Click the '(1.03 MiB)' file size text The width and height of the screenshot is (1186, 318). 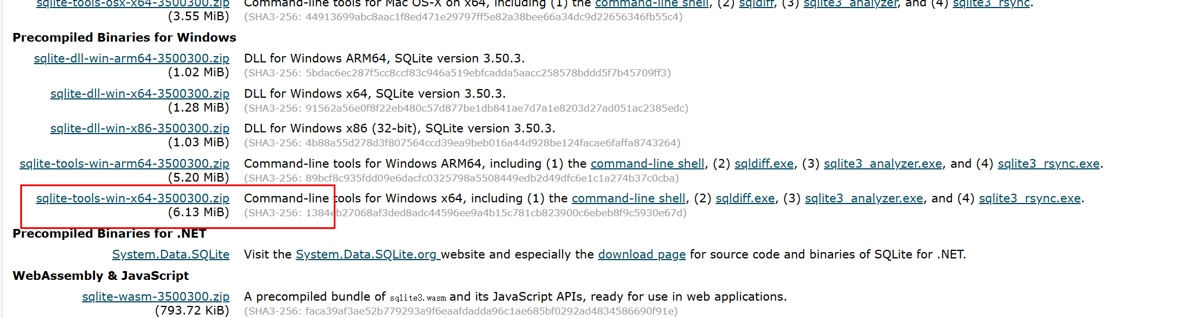pos(198,142)
